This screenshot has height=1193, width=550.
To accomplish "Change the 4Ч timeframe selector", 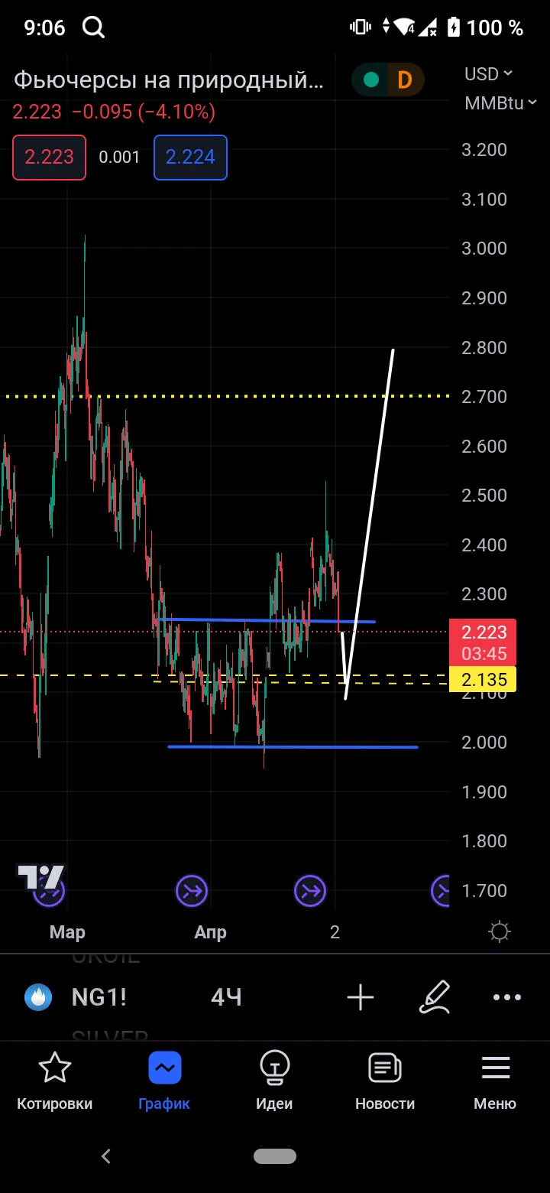I will [x=227, y=997].
